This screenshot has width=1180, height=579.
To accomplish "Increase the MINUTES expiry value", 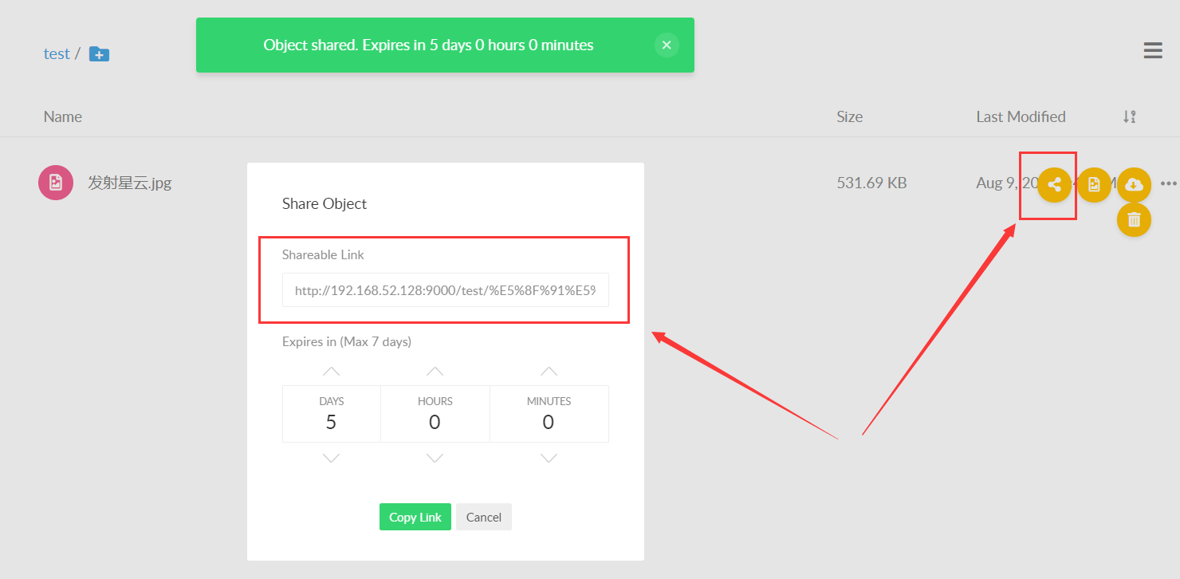I will click(x=549, y=371).
